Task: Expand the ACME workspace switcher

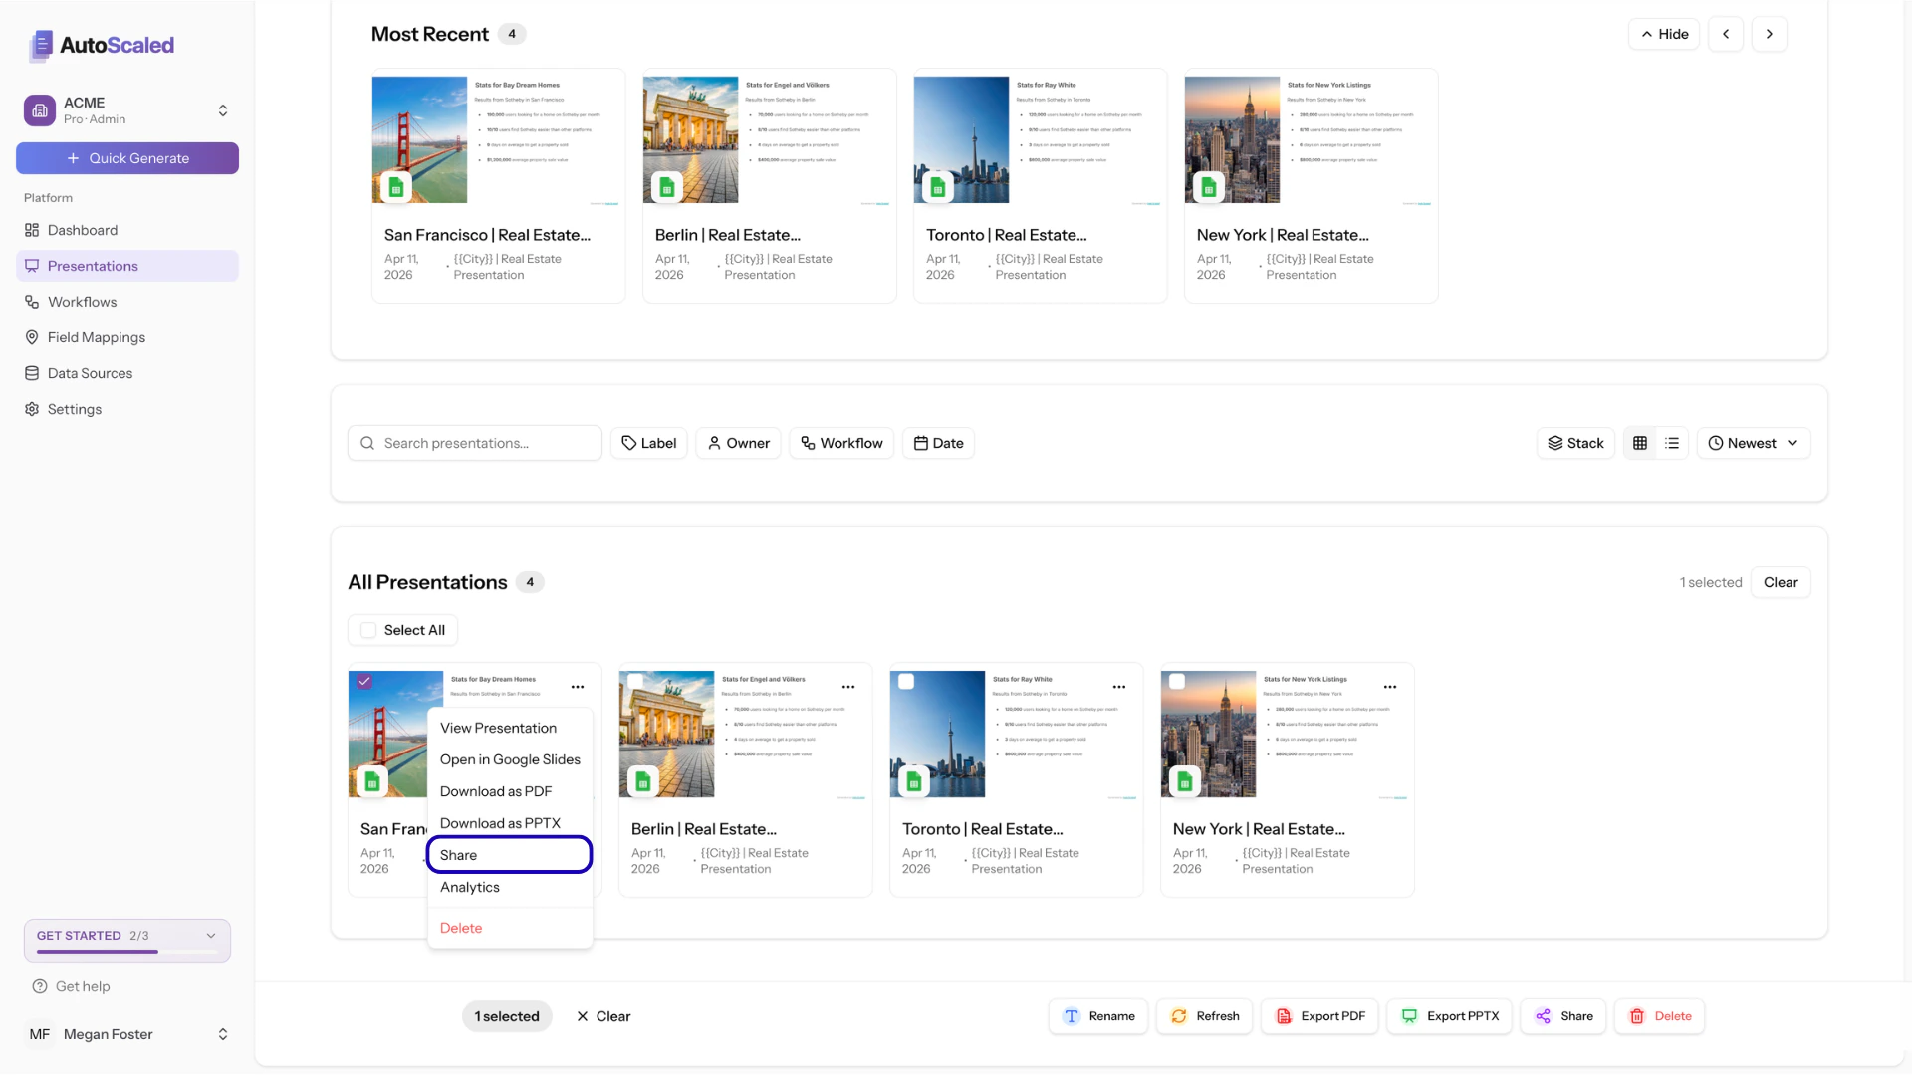Action: tap(223, 109)
